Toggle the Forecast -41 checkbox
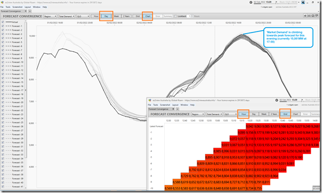The height and width of the screenshot is (193, 322). point(3,187)
